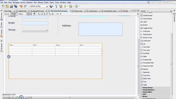The height and width of the screenshot is (99, 176).
Task: Click the Profile Project icon
Action: (76, 6)
